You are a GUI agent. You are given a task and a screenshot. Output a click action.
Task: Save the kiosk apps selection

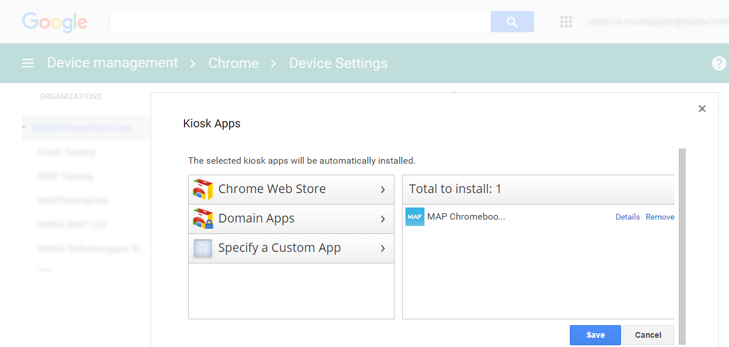point(595,335)
